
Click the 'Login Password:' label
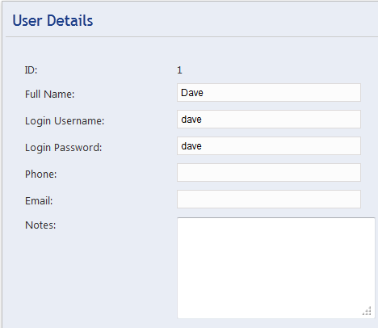click(64, 148)
